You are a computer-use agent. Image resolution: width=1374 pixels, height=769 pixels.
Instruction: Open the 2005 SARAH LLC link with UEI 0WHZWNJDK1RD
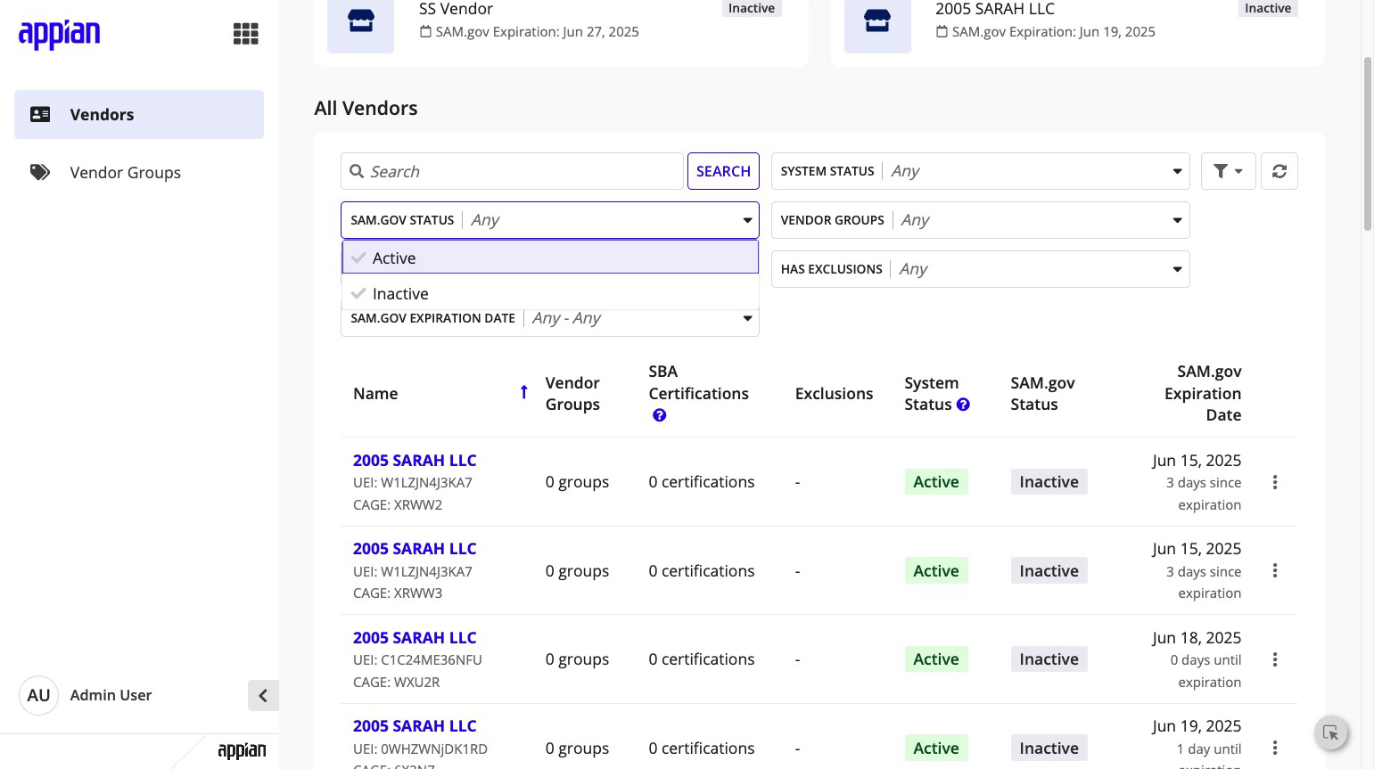(x=415, y=726)
